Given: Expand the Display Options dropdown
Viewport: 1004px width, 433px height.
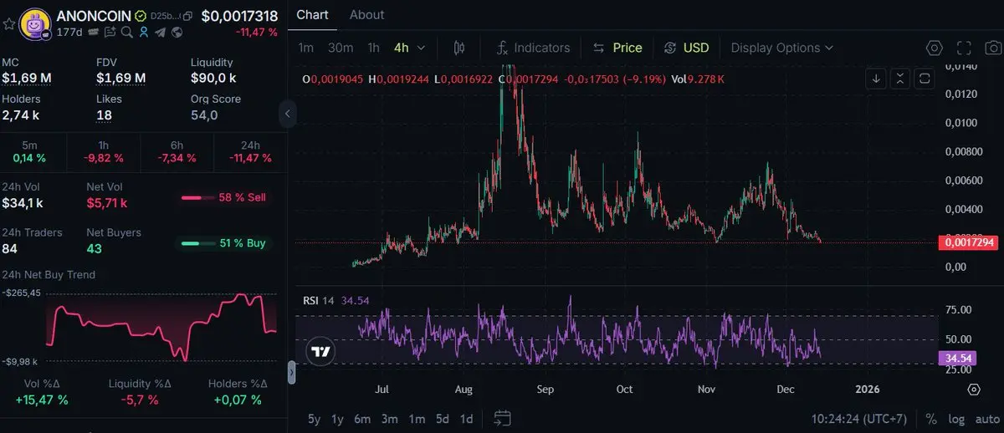Looking at the screenshot, I should (x=782, y=48).
